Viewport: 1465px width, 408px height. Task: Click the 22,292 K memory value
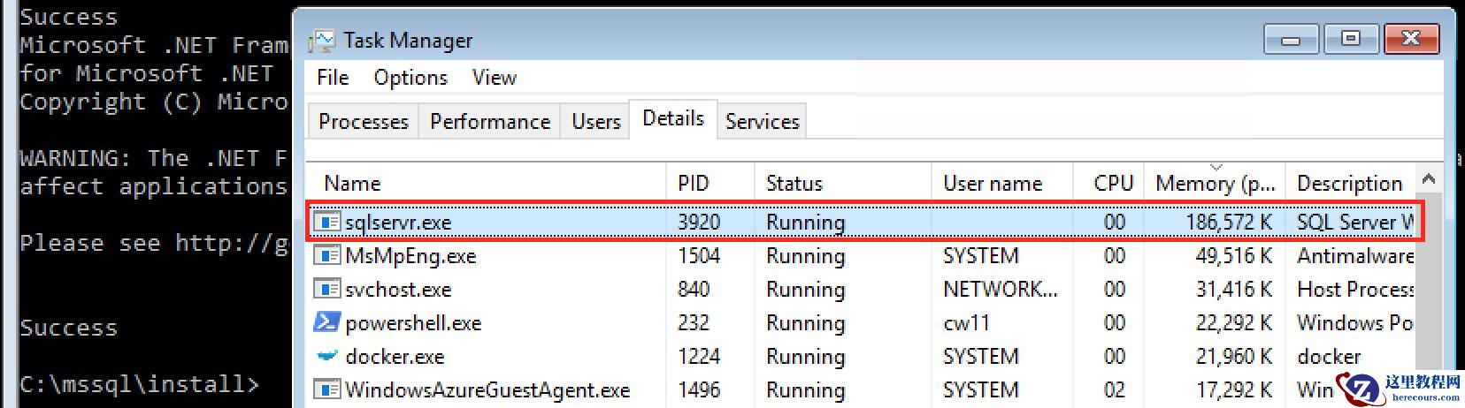pos(1234,323)
